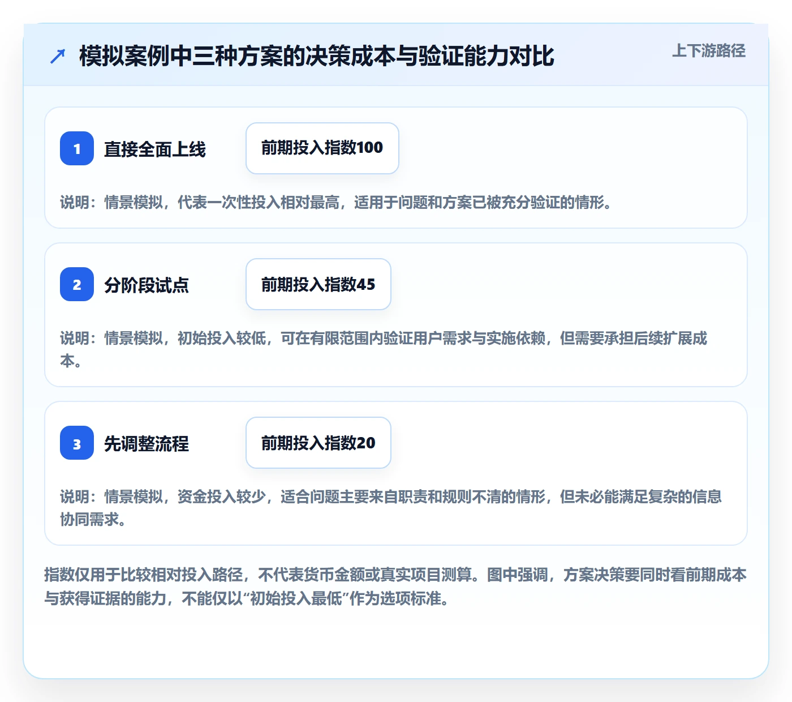Select the 前期投入指数100 pill
This screenshot has height=702, width=792.
coord(322,148)
